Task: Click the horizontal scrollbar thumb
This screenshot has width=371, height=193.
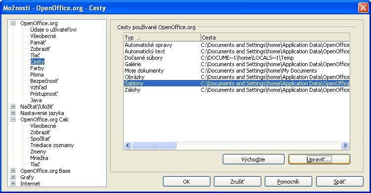Action: tap(154, 145)
